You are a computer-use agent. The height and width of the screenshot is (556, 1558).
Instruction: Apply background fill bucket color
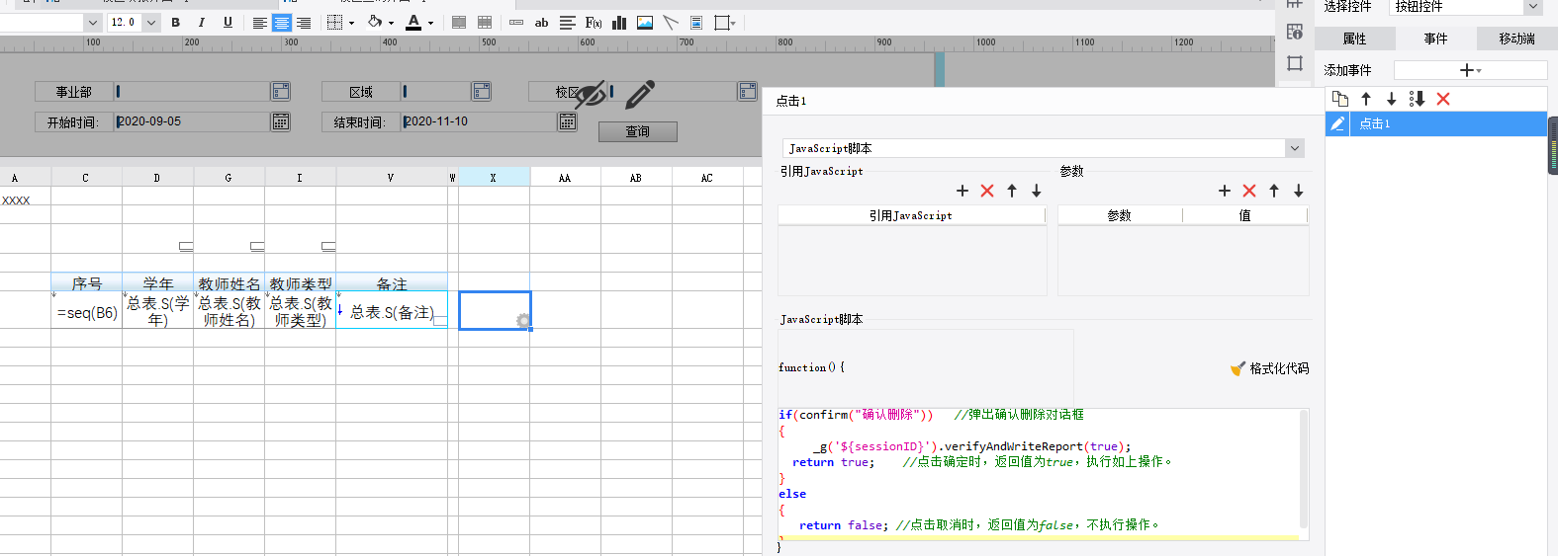pos(375,22)
